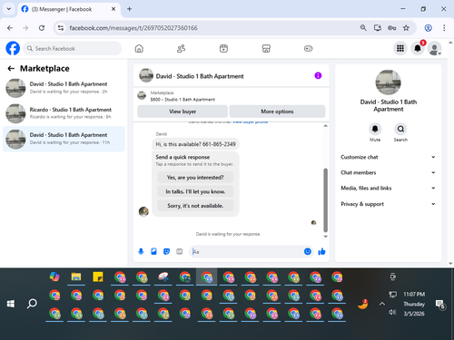The image size is (454, 340).
Task: Click David's avatar beside quick responses
Action: pyautogui.click(x=143, y=211)
